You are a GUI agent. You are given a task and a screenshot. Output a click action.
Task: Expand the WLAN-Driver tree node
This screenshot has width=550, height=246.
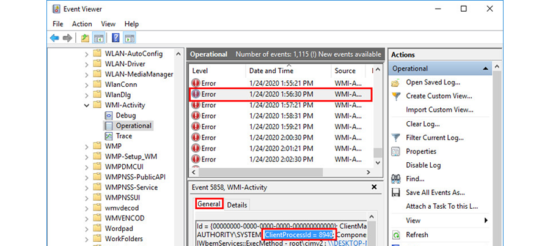point(87,64)
